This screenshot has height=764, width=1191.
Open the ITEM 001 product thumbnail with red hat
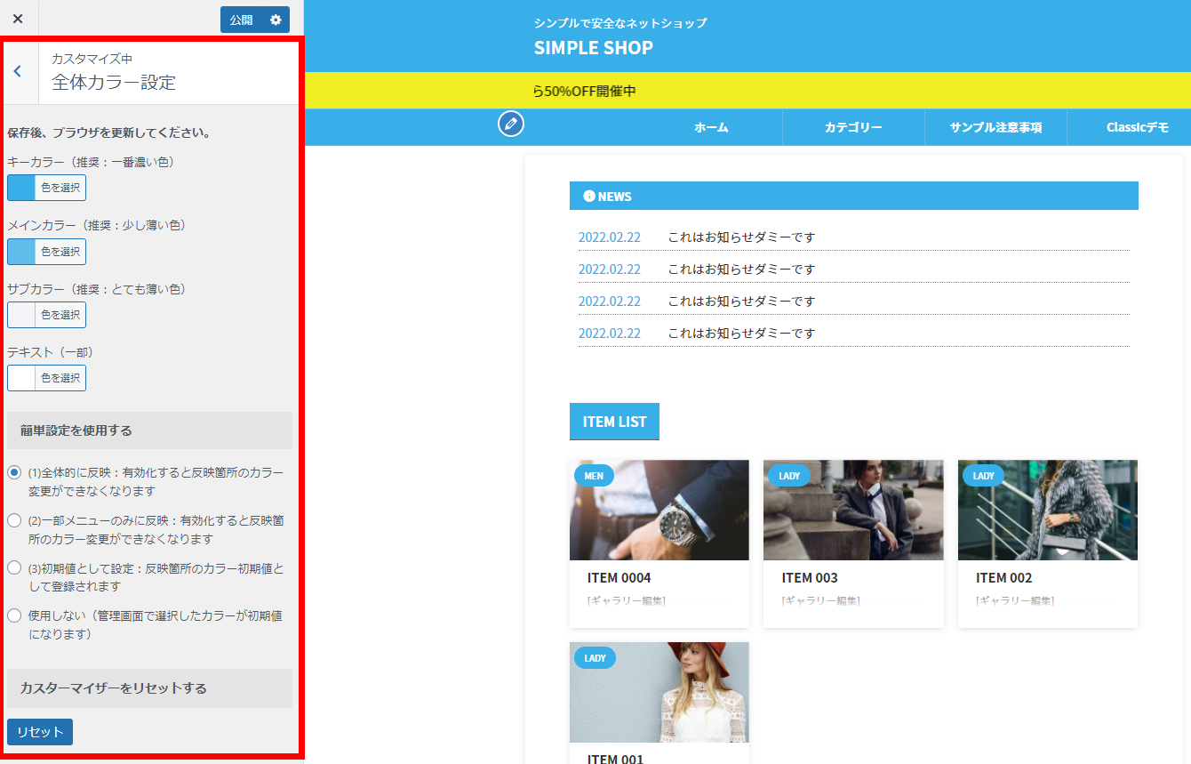[659, 692]
